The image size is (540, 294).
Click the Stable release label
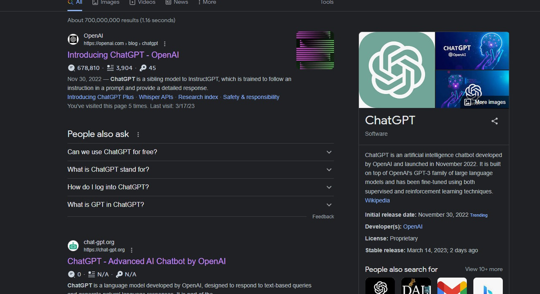(385, 250)
